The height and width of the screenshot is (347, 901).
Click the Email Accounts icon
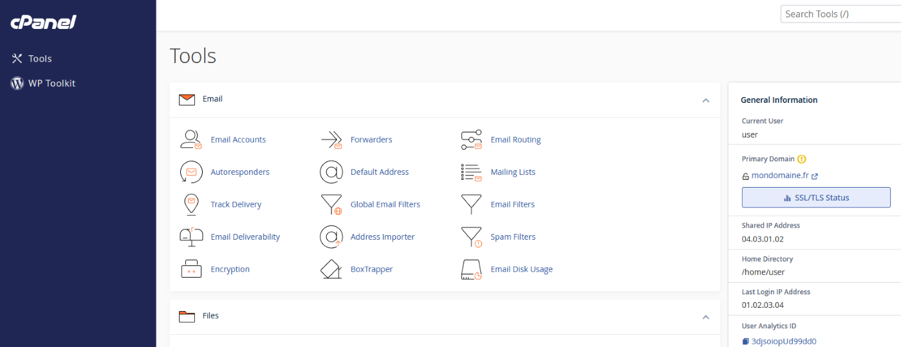[191, 139]
